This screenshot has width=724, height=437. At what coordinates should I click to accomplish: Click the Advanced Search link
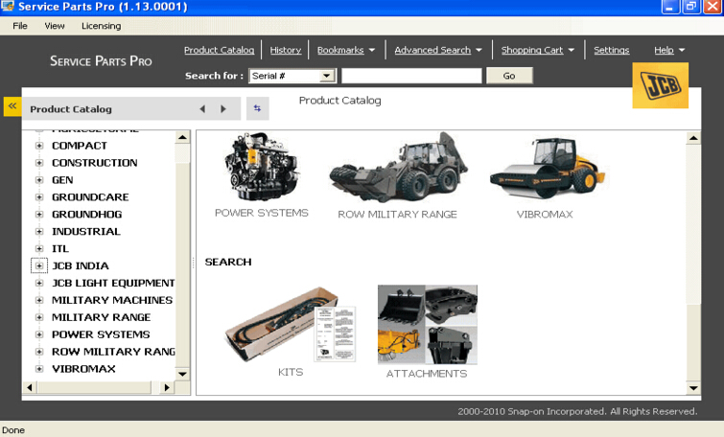[432, 50]
